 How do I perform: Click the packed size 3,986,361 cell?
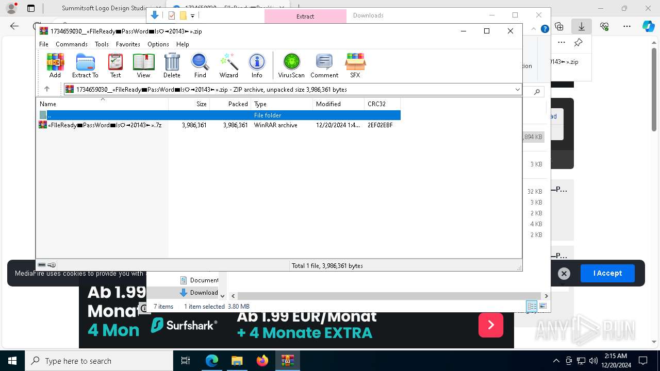(x=236, y=125)
